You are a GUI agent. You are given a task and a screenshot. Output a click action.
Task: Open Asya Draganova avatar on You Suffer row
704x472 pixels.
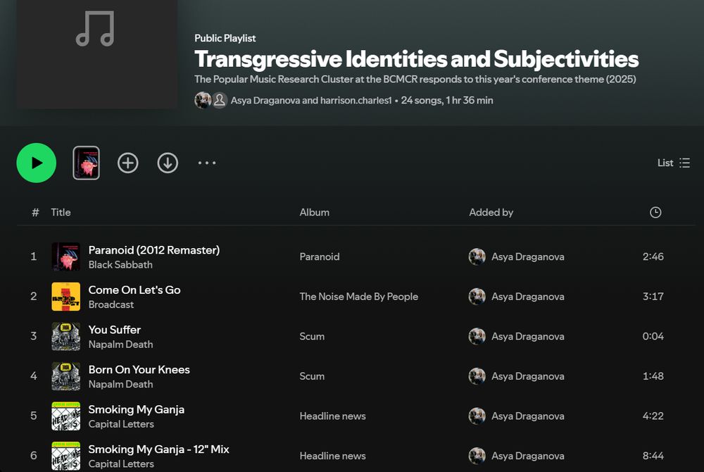[x=477, y=336]
